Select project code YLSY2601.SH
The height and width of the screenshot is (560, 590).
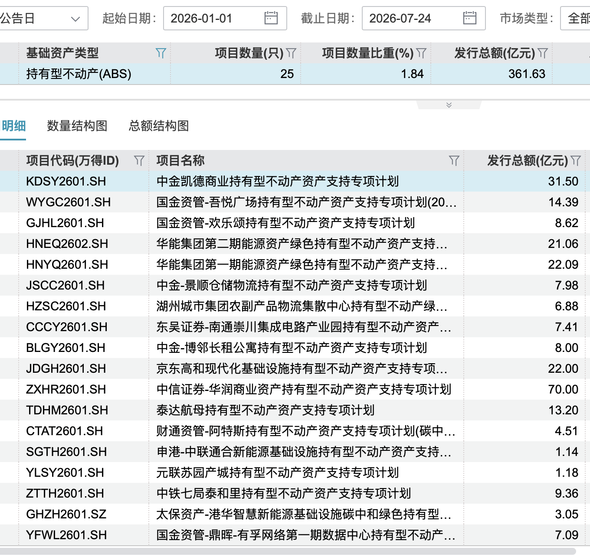pos(65,473)
